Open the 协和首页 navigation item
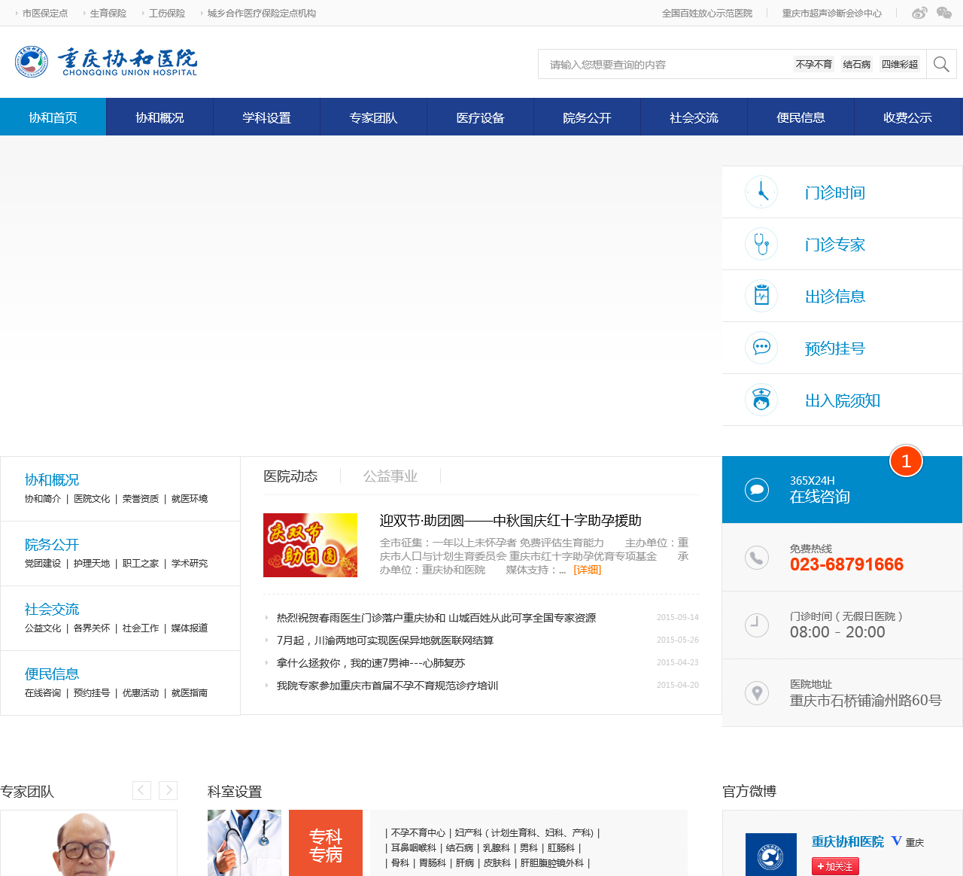This screenshot has width=963, height=876. click(53, 117)
